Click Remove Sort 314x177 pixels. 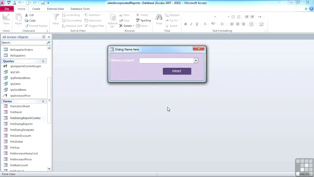click(72, 26)
